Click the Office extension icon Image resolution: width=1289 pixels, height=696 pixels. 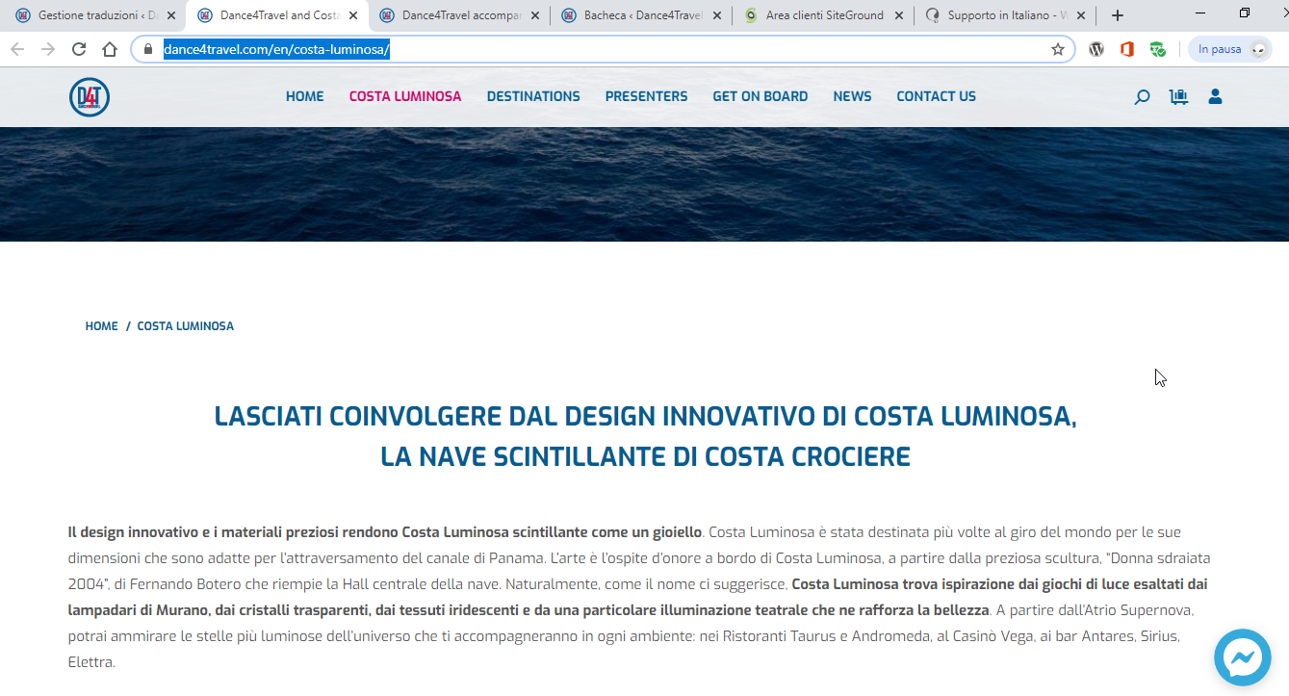(x=1127, y=49)
